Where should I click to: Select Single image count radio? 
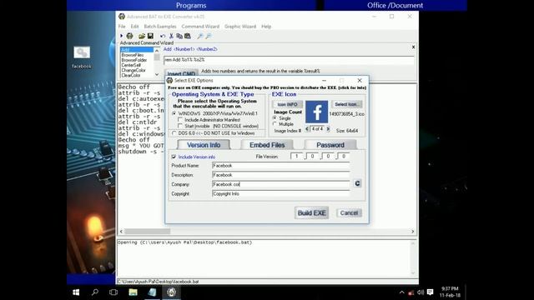click(275, 118)
